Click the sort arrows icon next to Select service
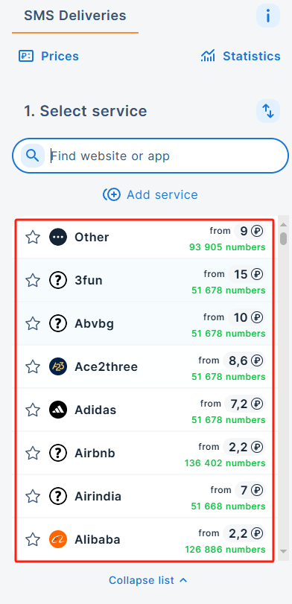 (267, 111)
